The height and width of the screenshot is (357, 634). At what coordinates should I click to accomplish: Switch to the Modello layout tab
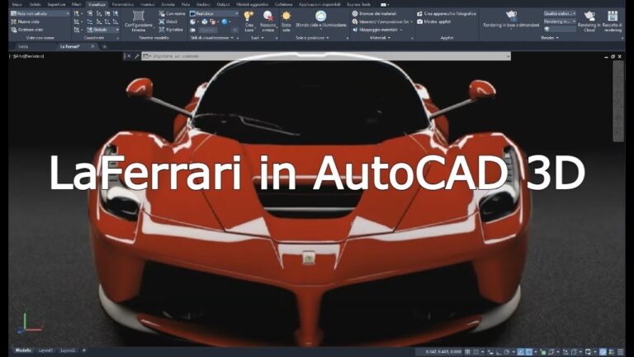click(x=23, y=350)
